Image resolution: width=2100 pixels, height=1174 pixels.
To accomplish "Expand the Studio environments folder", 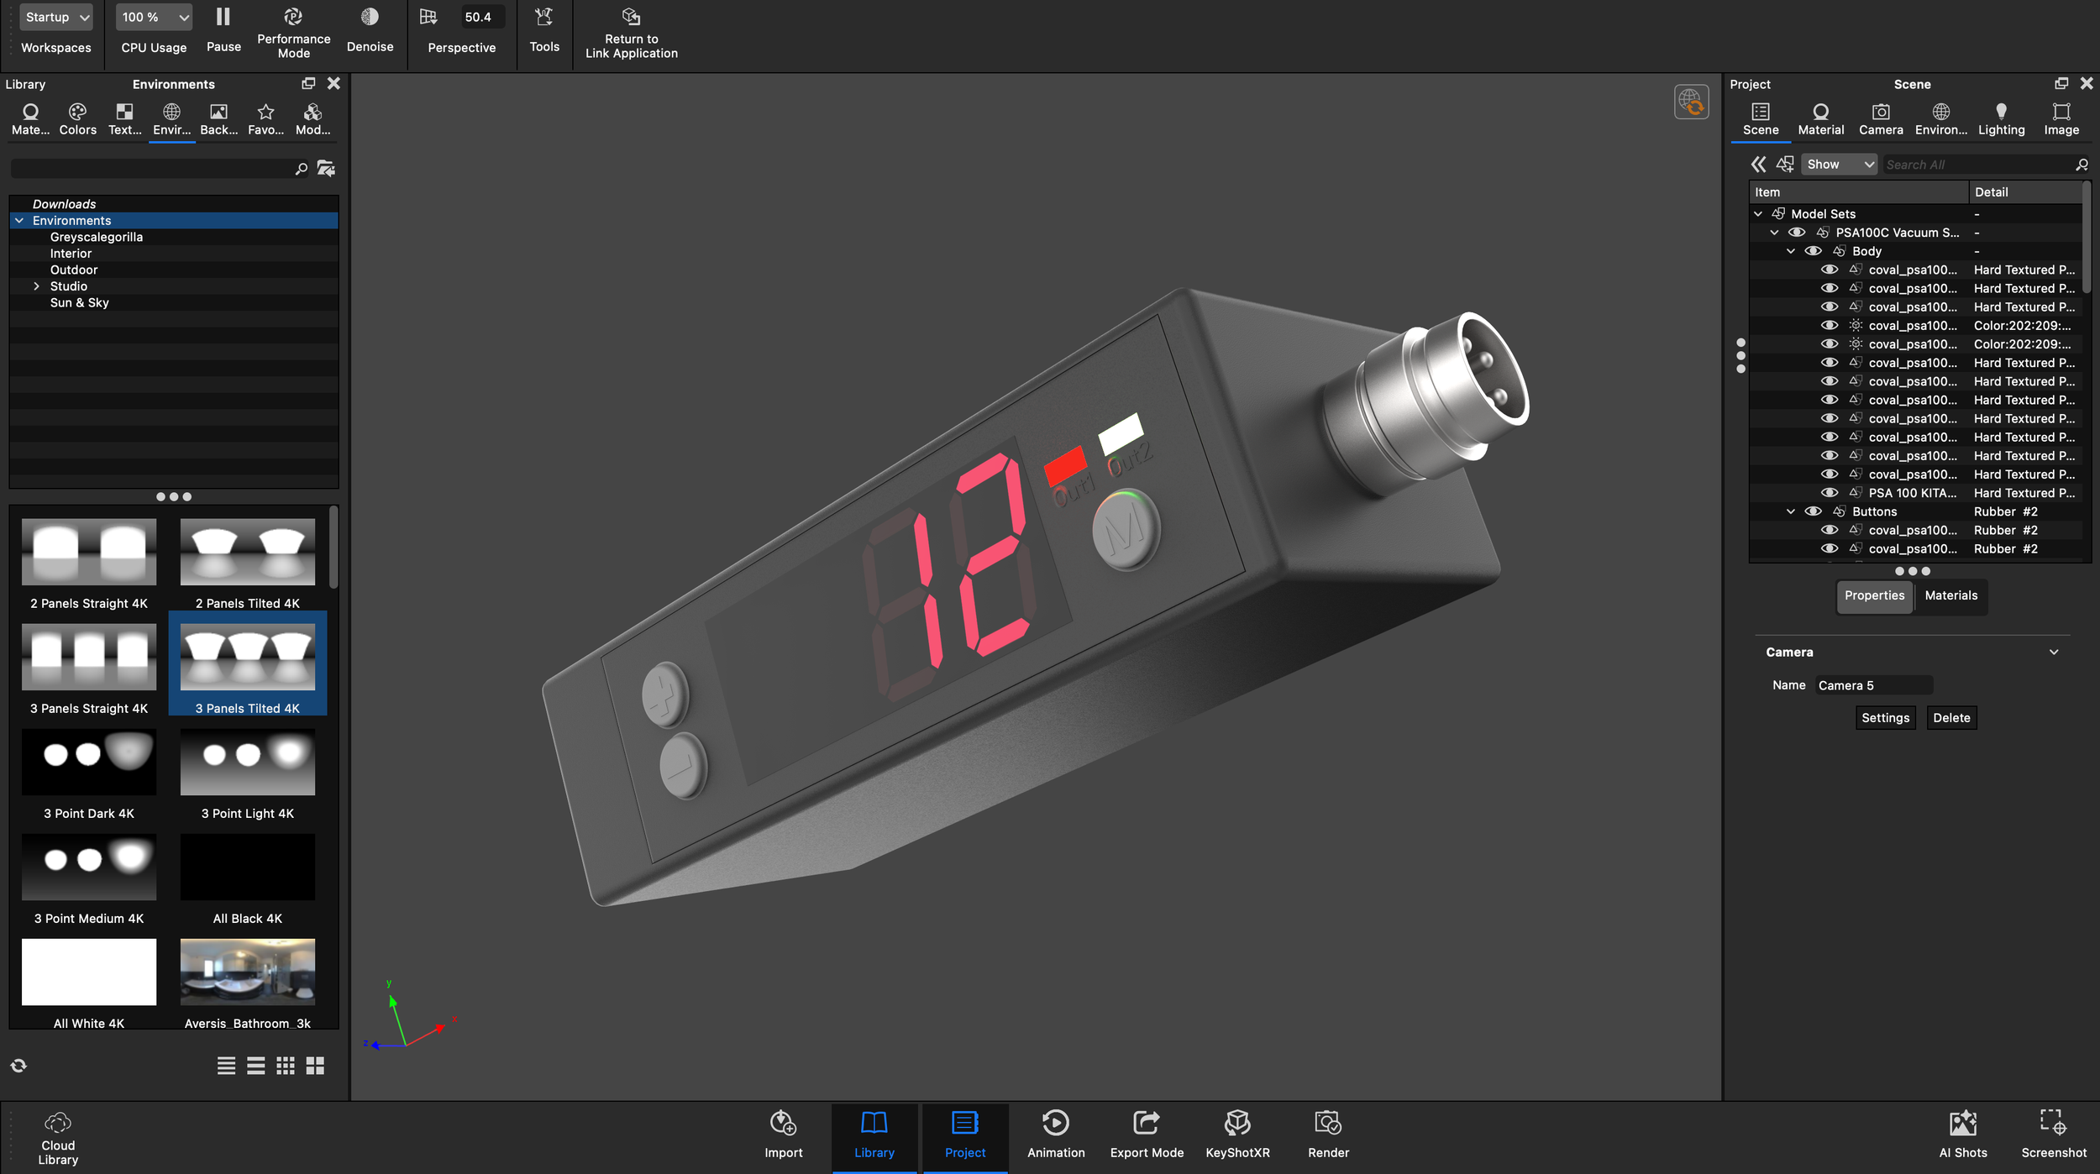I will coord(37,286).
